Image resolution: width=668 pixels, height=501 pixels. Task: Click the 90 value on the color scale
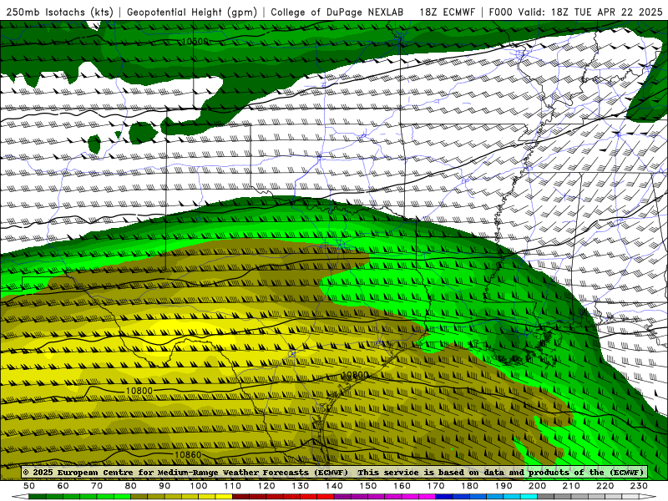(x=164, y=486)
